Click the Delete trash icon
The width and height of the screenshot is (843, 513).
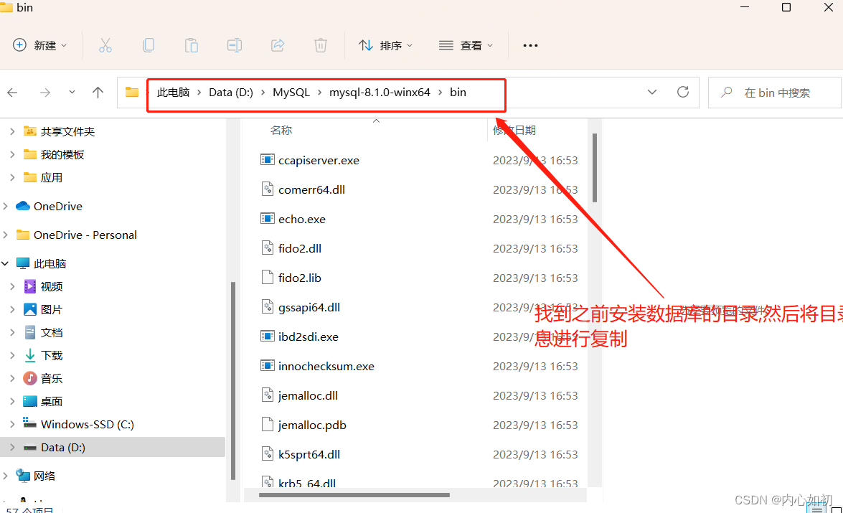pos(321,46)
